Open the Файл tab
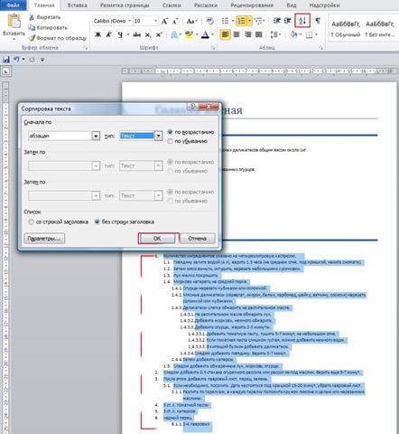 click(x=13, y=5)
